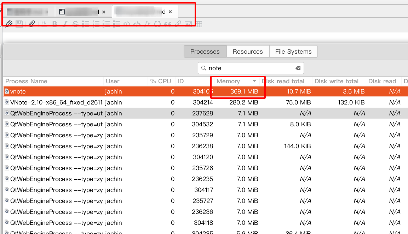Insert image using the picture icon
Viewport: 408px width, 234px height.
(188, 24)
